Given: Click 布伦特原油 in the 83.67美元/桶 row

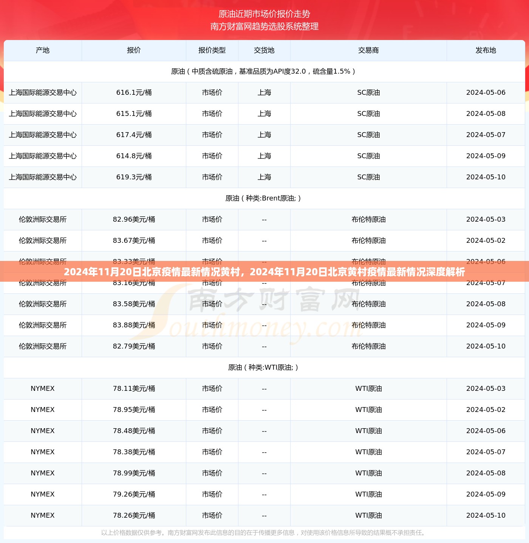Looking at the screenshot, I should (x=368, y=241).
